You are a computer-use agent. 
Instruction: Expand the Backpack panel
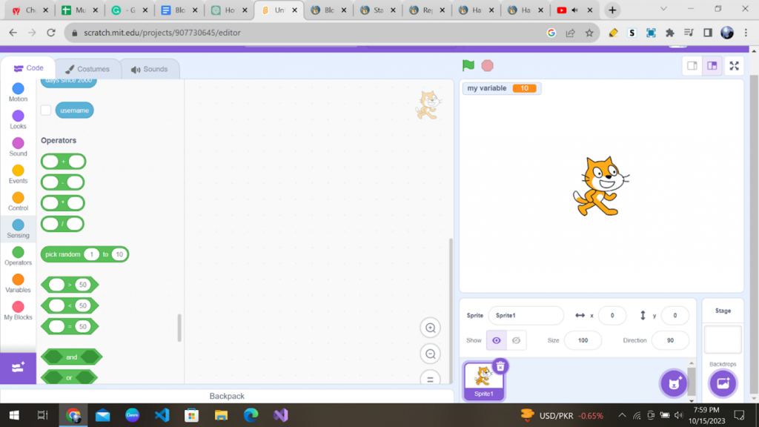point(226,396)
